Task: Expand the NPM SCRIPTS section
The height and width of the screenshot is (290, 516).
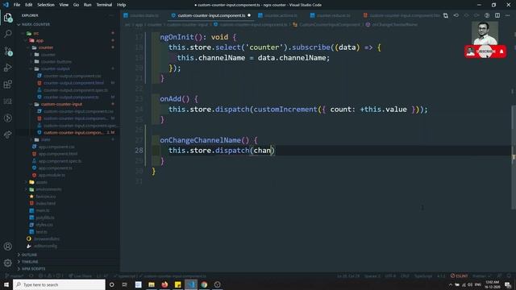Action: [33, 268]
